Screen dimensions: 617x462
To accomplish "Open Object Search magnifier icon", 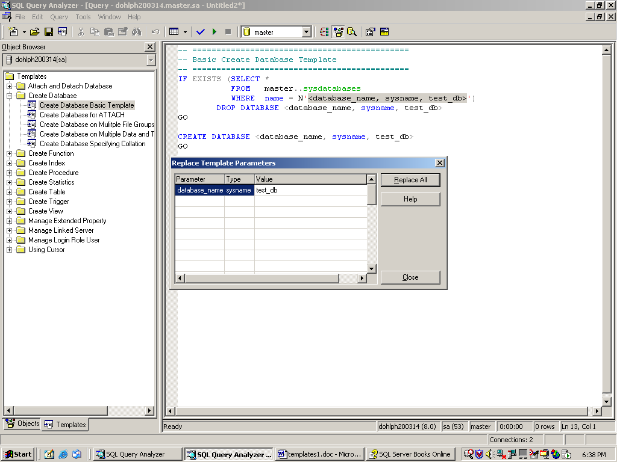I will (351, 32).
